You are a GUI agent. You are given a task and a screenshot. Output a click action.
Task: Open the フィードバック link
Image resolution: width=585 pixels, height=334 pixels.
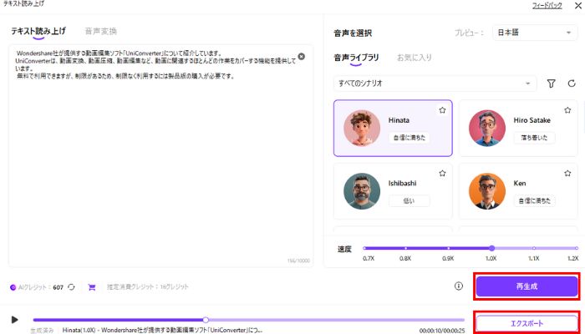pos(547,6)
